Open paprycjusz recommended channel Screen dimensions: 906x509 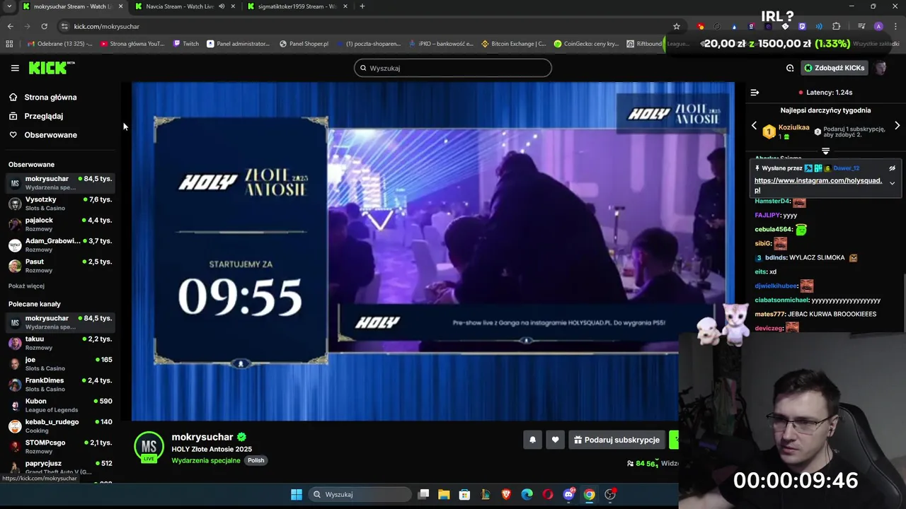pos(60,467)
